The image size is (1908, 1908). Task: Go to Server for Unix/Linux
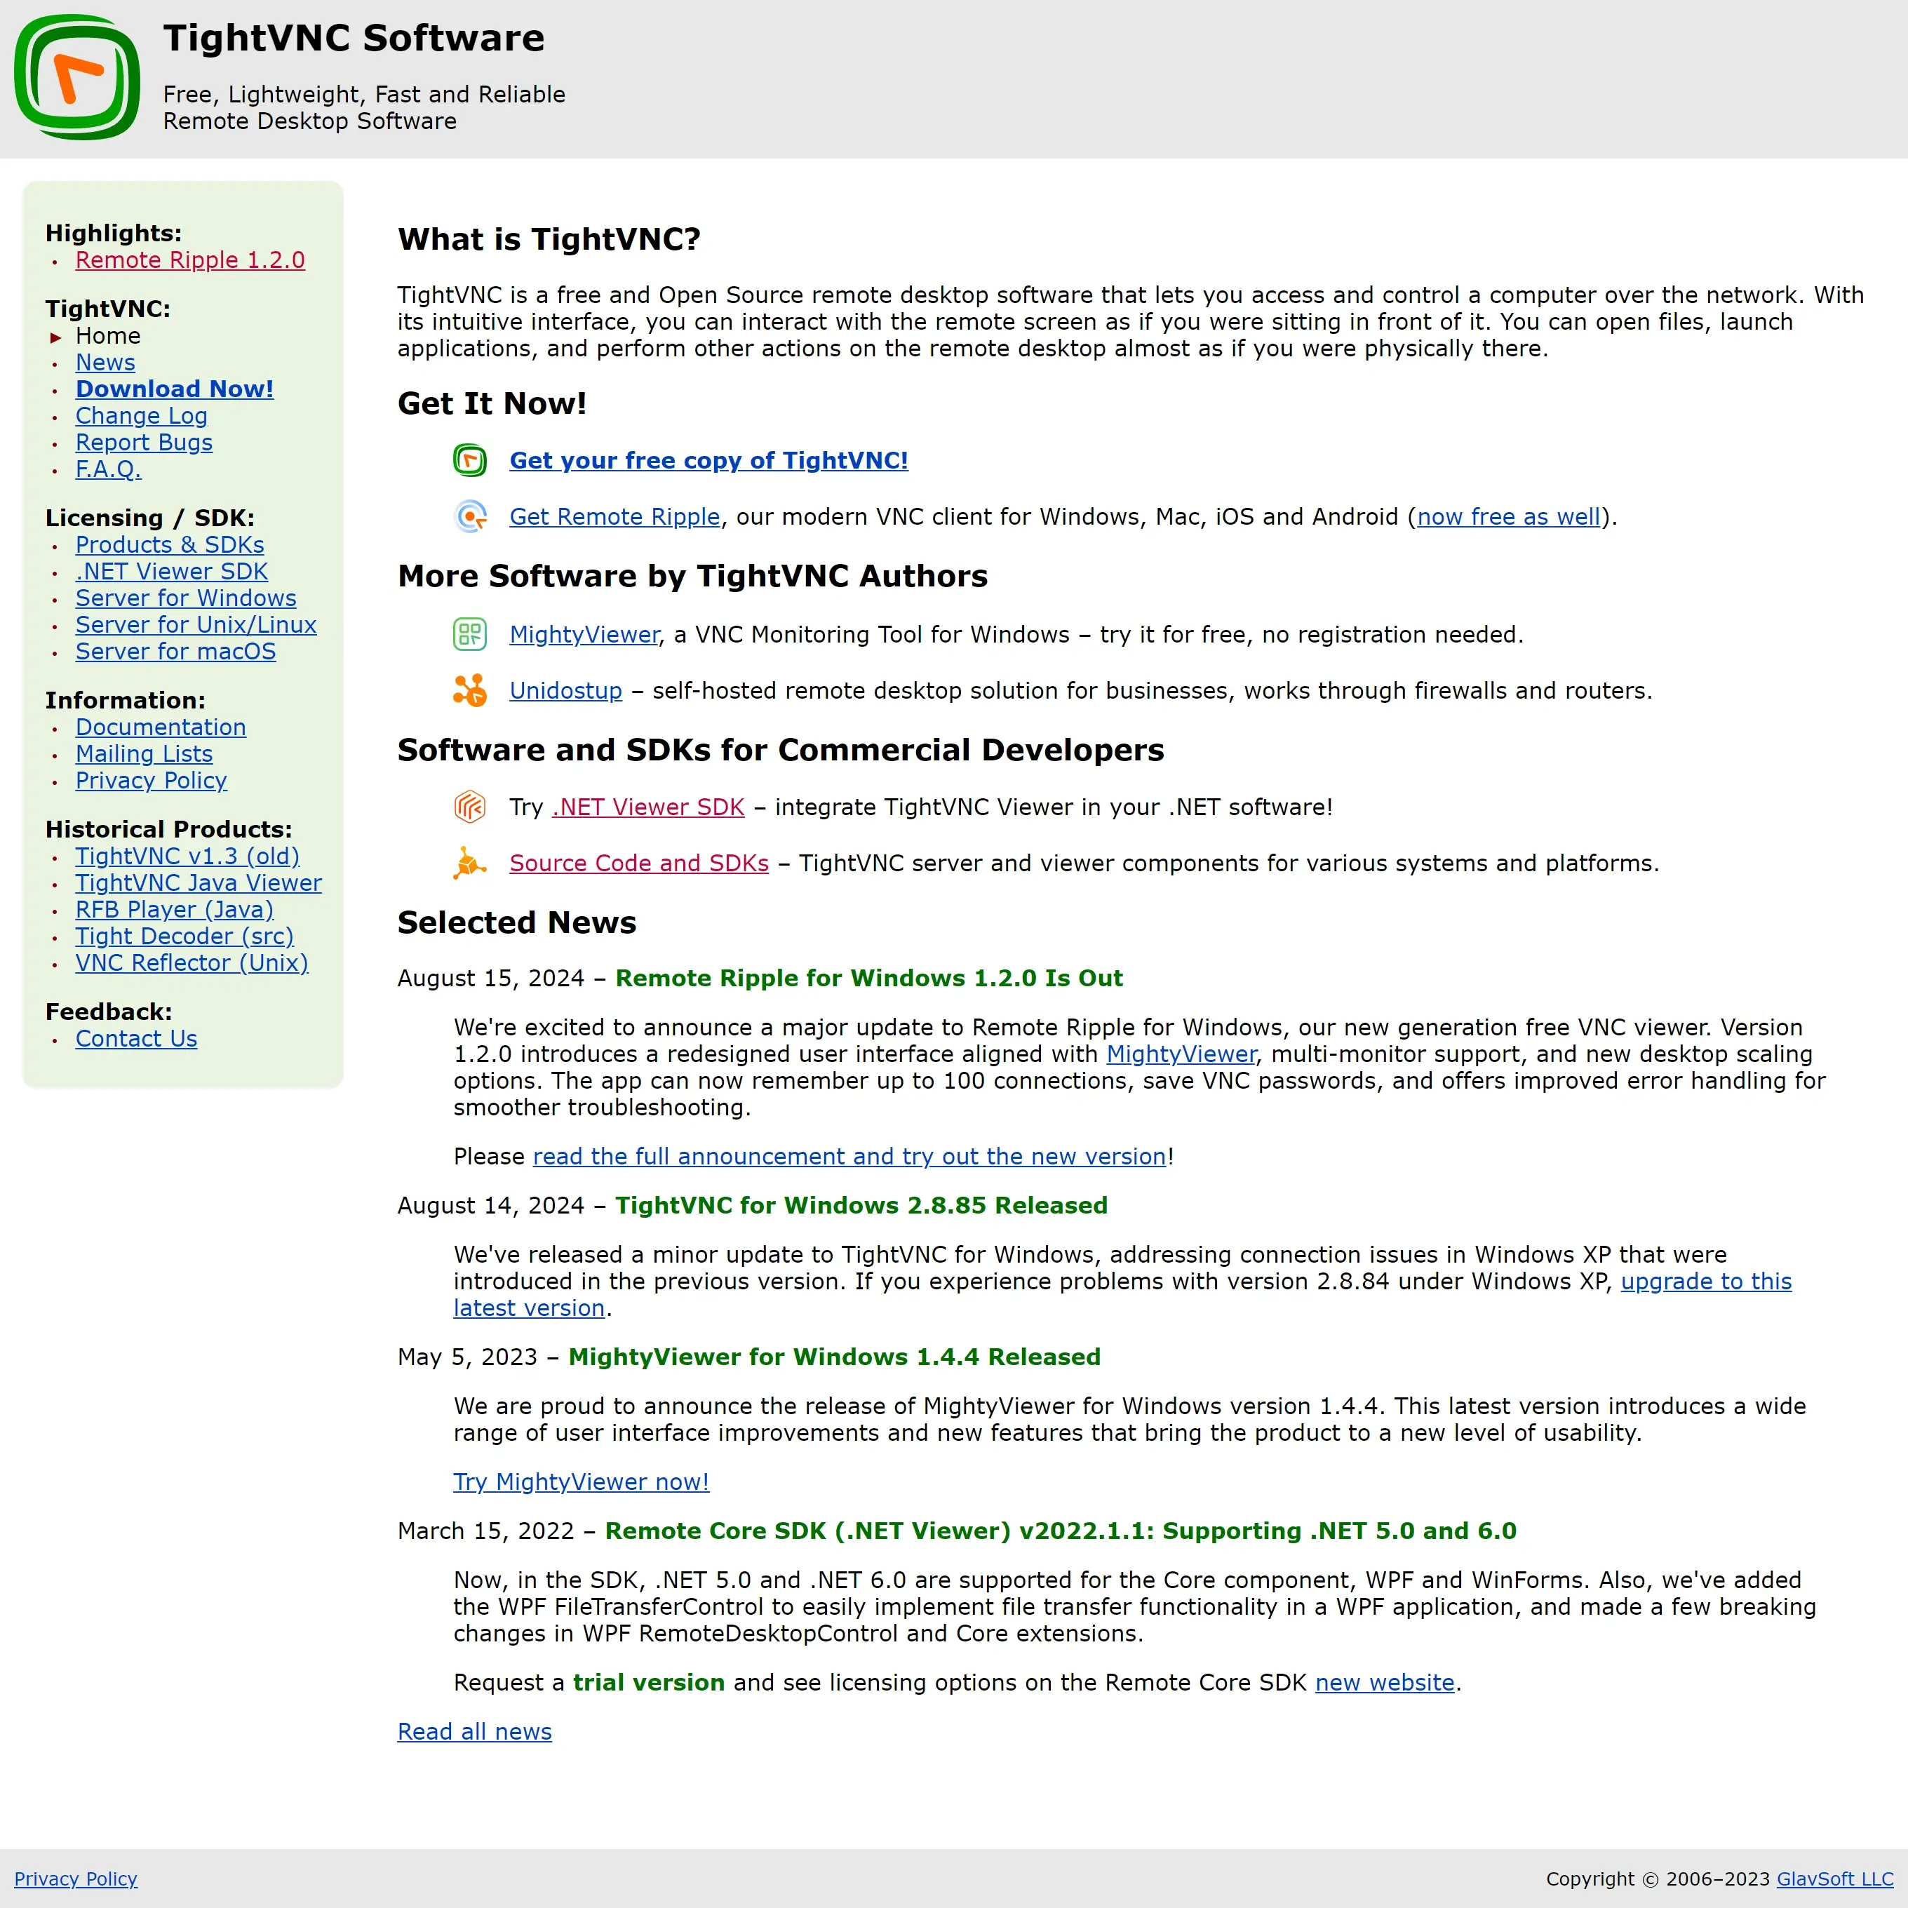tap(196, 625)
